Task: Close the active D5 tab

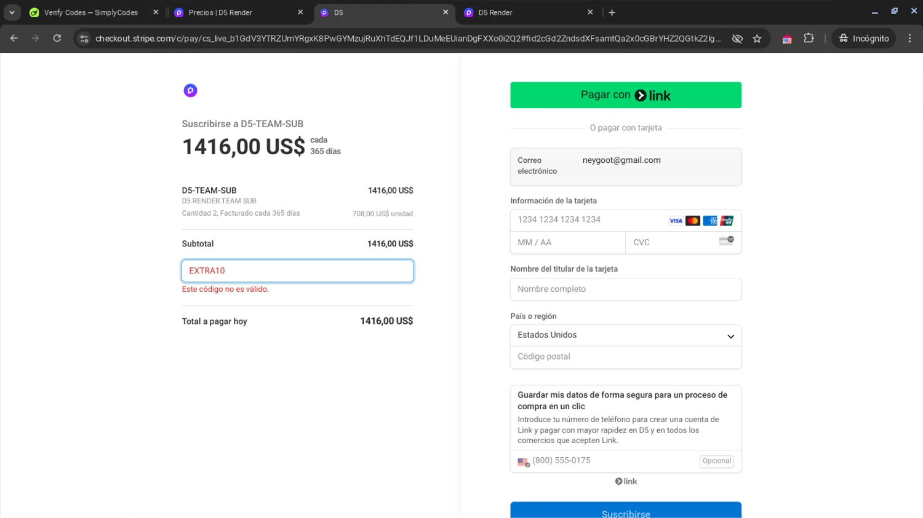Action: (x=446, y=12)
